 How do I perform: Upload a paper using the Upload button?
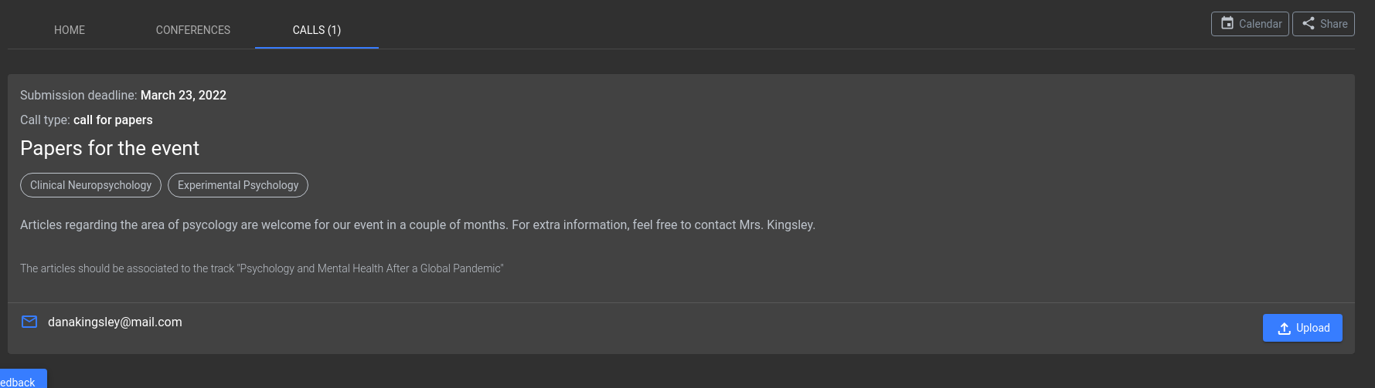pos(1302,328)
